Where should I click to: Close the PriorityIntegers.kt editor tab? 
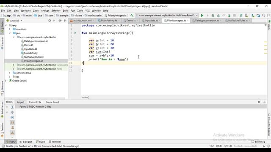(188, 21)
